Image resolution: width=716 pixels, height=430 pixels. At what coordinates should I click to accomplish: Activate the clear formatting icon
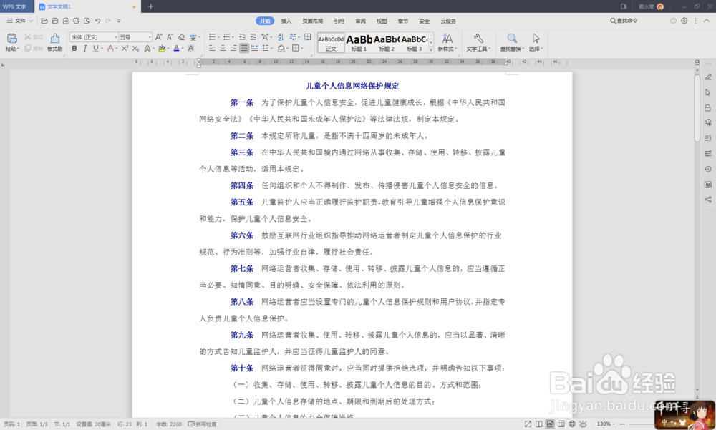pyautogui.click(x=180, y=37)
